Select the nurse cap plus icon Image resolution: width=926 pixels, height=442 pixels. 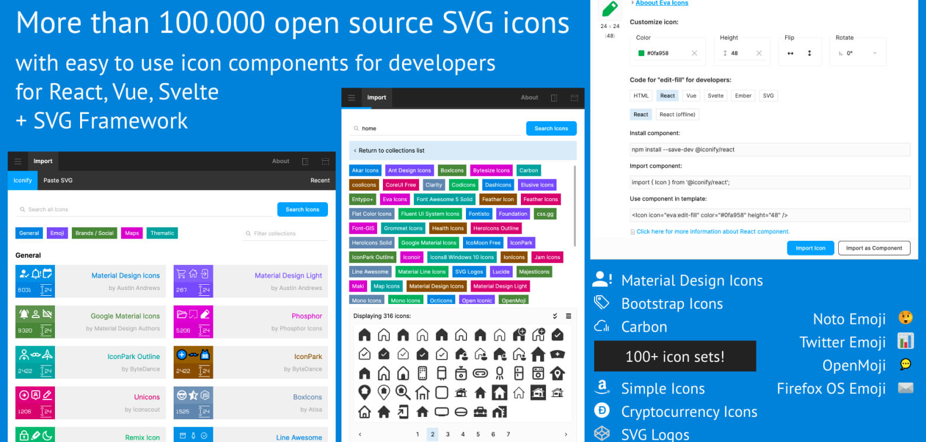[x=557, y=354]
